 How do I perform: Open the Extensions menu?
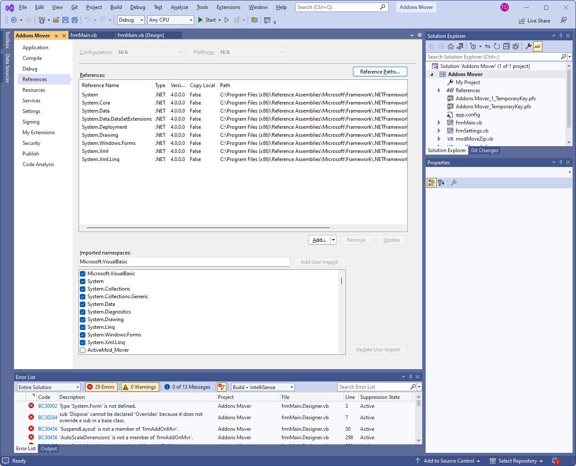(228, 7)
